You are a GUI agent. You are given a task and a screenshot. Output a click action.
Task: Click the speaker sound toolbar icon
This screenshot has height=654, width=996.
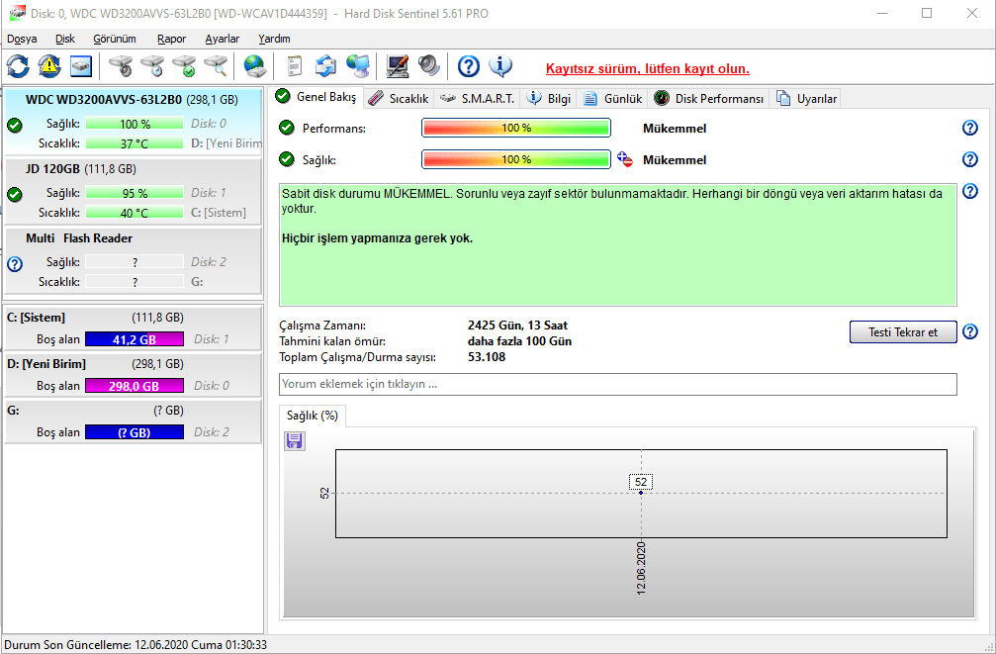click(x=428, y=66)
